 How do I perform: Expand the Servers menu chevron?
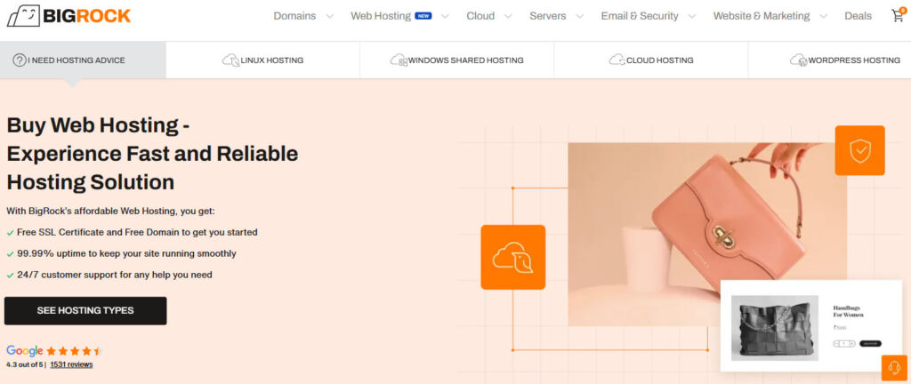coord(579,16)
